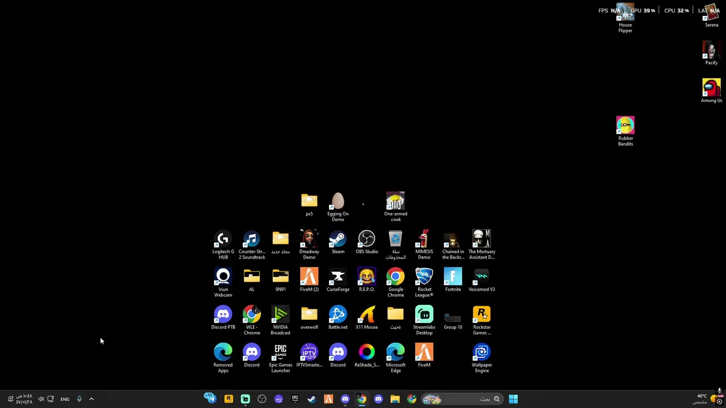Select the MIMESIS Demo shortcut
The height and width of the screenshot is (408, 726).
tap(424, 245)
